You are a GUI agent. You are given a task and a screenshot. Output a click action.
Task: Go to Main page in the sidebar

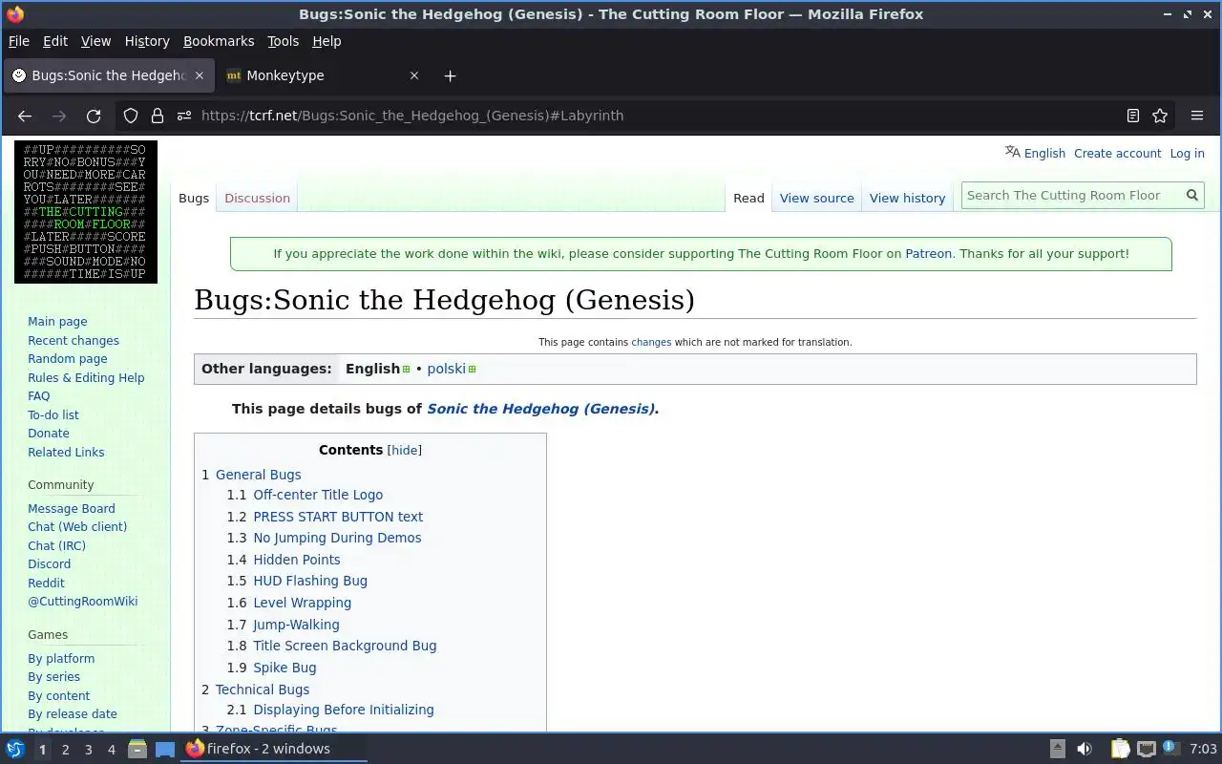point(57,322)
